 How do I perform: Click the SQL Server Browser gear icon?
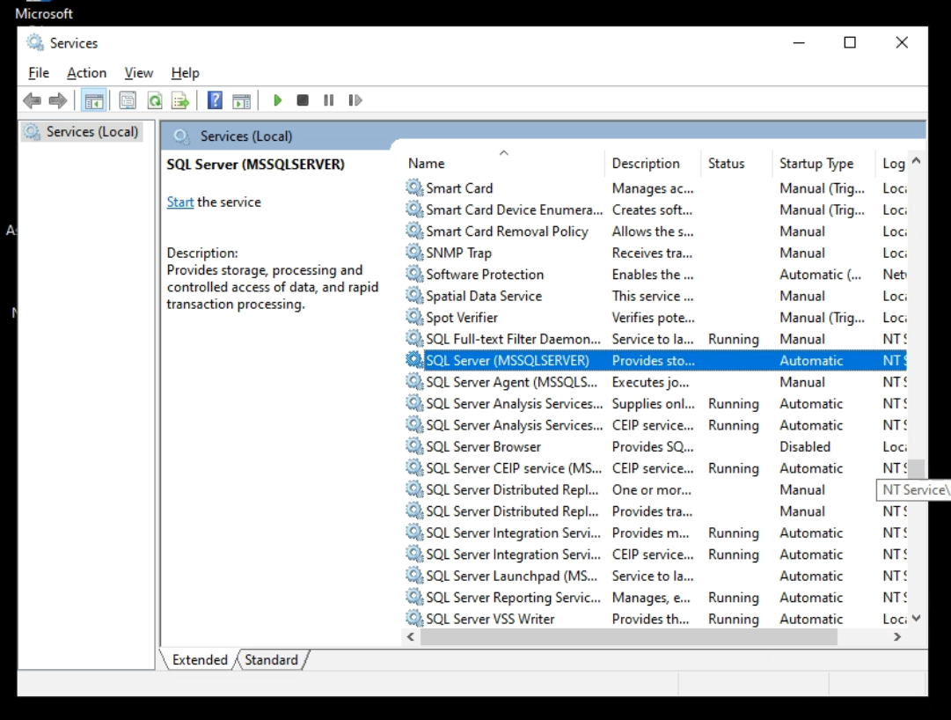(414, 446)
